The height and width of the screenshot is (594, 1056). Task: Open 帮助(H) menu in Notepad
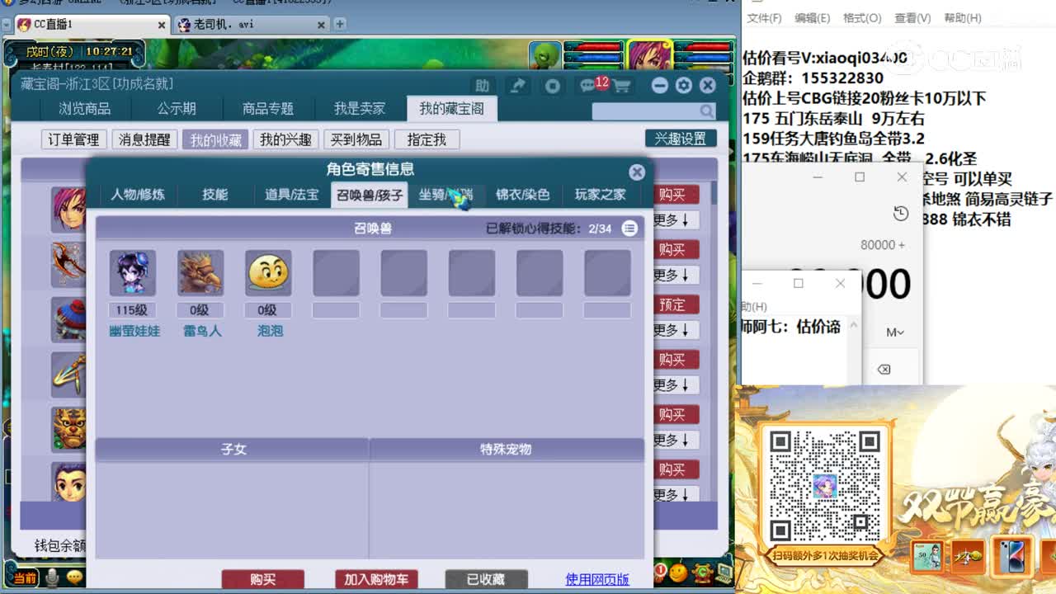(x=962, y=18)
